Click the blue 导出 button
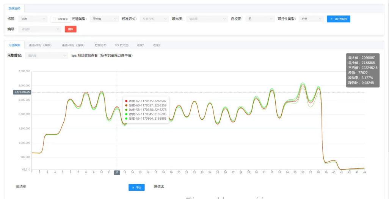 click(x=136, y=188)
